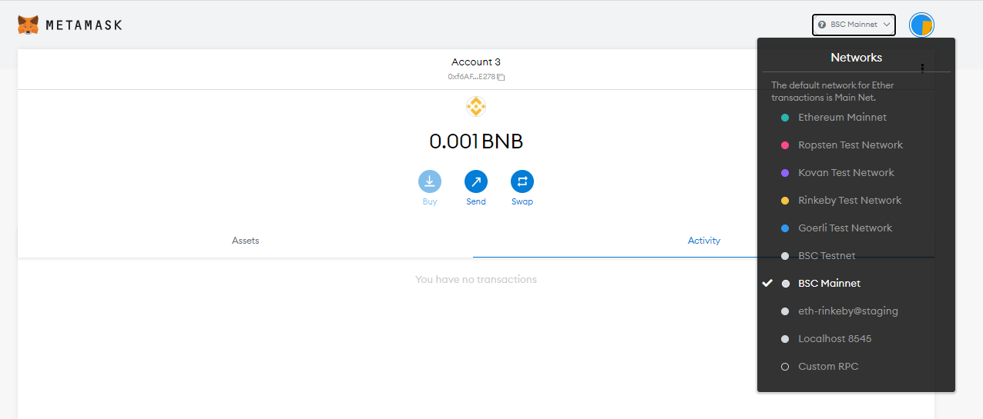This screenshot has width=983, height=419.
Task: Select Rinkeby Test Network
Action: pos(856,201)
